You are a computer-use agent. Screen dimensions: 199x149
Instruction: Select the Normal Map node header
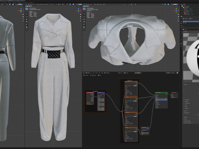[x=145, y=127]
